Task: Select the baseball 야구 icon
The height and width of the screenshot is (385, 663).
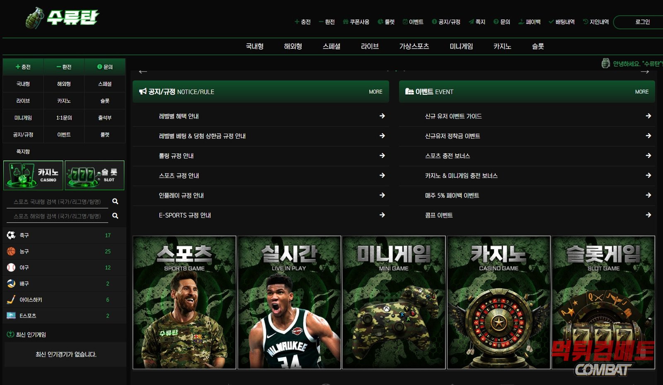Action: 11,267
